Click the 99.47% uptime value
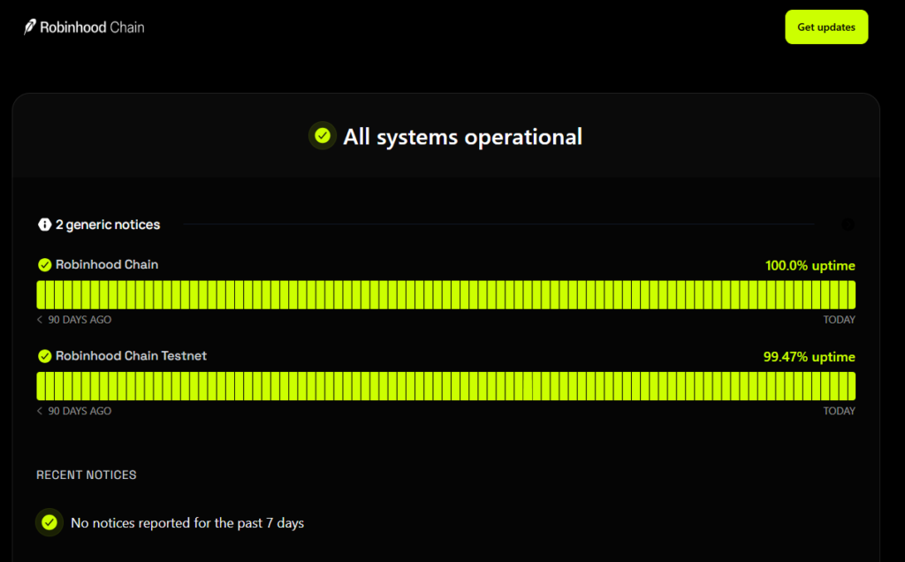The width and height of the screenshot is (905, 562). tap(810, 357)
